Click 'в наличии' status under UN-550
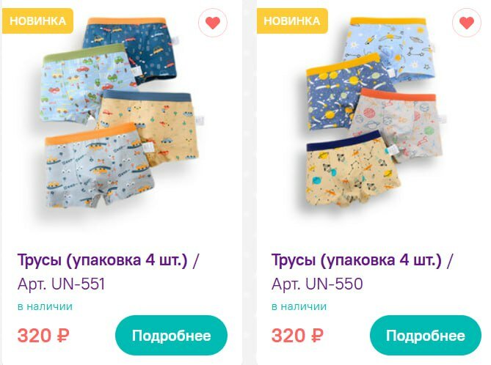 [x=299, y=306]
